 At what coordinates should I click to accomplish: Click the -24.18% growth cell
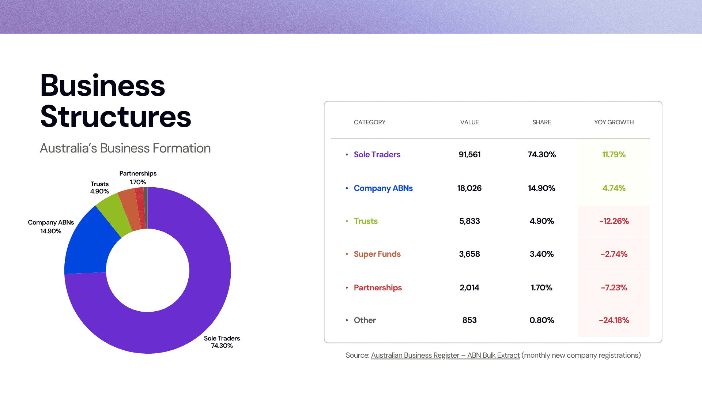[x=614, y=320]
